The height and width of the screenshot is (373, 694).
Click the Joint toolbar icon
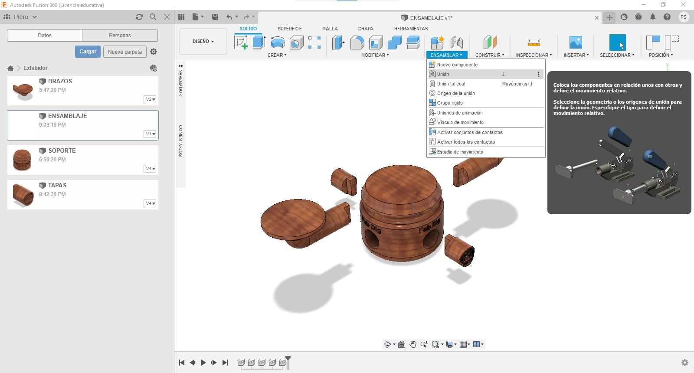(x=456, y=43)
